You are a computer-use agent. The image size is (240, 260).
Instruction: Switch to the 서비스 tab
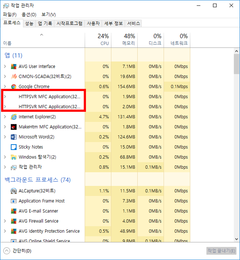pyautogui.click(x=134, y=23)
